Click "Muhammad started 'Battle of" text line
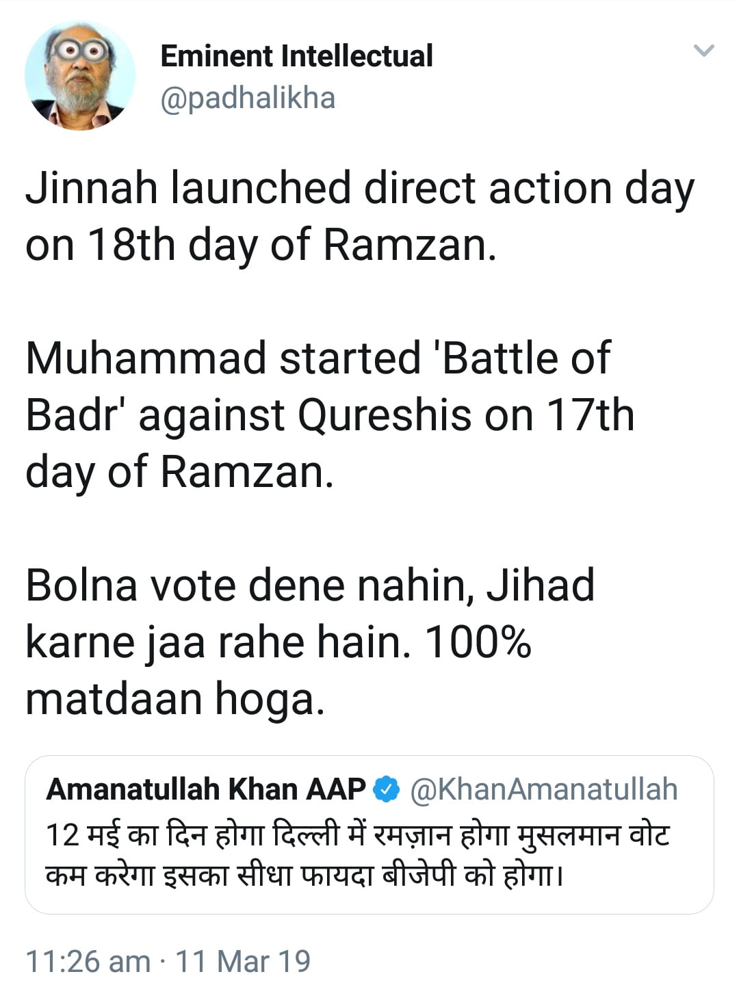The image size is (739, 1000). pos(317,358)
